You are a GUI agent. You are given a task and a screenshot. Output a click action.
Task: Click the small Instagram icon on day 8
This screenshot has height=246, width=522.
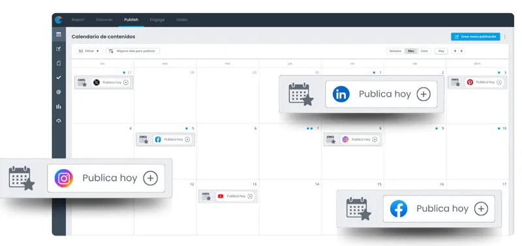tap(346, 140)
